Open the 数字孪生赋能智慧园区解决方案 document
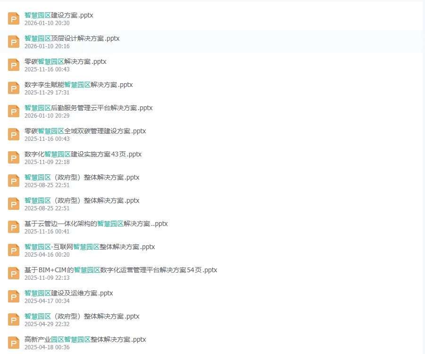The height and width of the screenshot is (354, 425). (78, 85)
